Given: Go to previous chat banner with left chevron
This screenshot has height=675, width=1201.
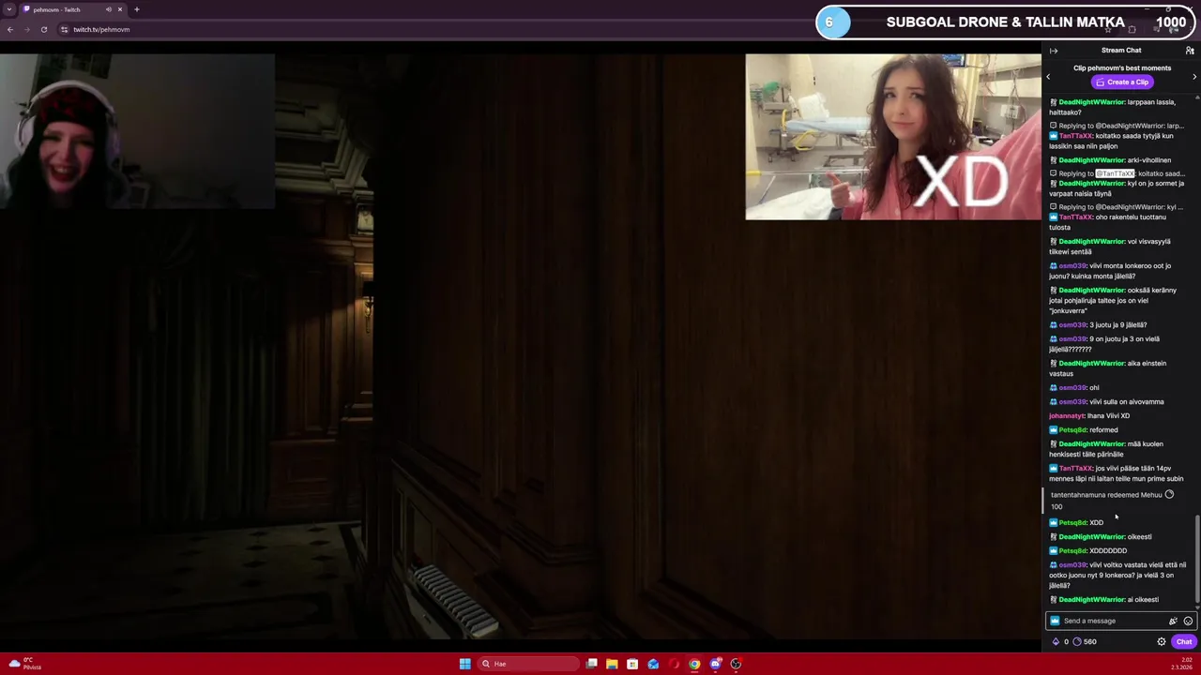Looking at the screenshot, I should pyautogui.click(x=1048, y=77).
